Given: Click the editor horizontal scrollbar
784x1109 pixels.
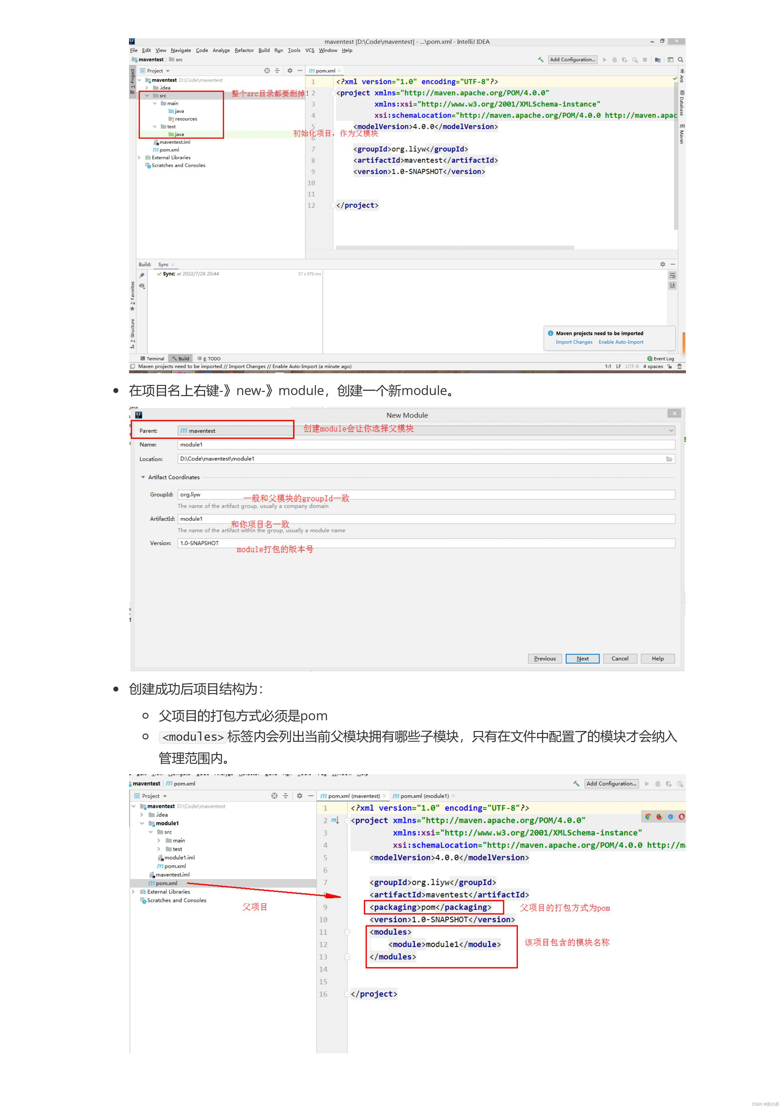Looking at the screenshot, I should 454,247.
